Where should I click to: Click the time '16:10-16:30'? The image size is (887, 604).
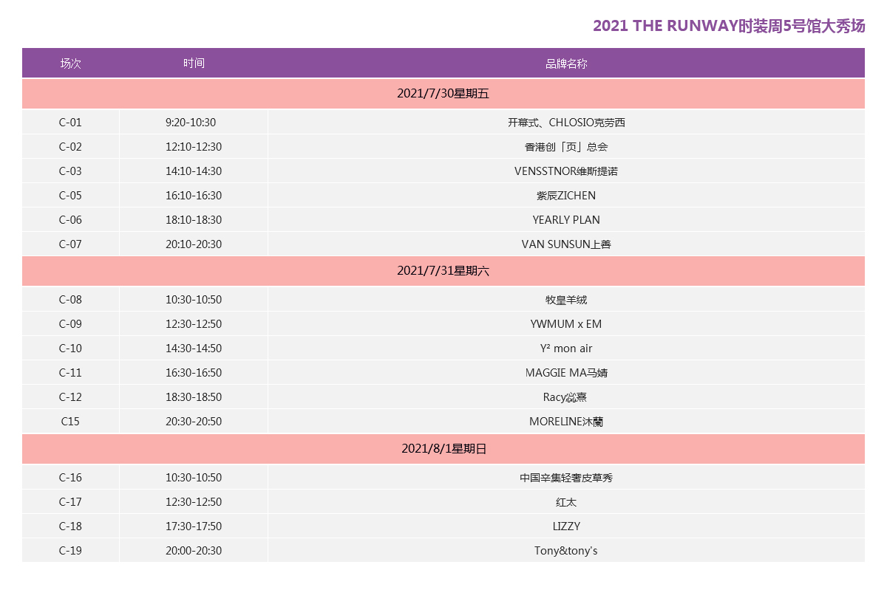[194, 196]
